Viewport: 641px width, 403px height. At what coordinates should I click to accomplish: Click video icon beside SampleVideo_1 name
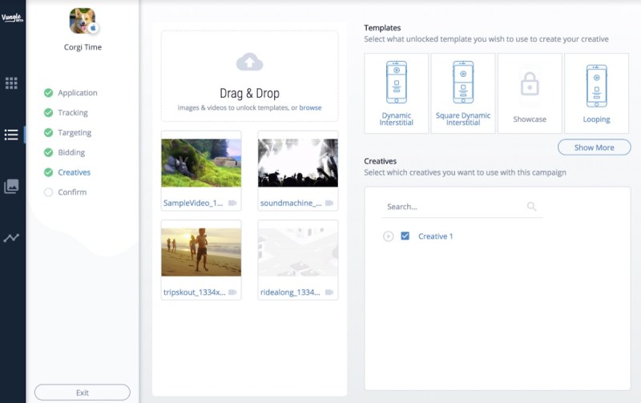coord(232,204)
